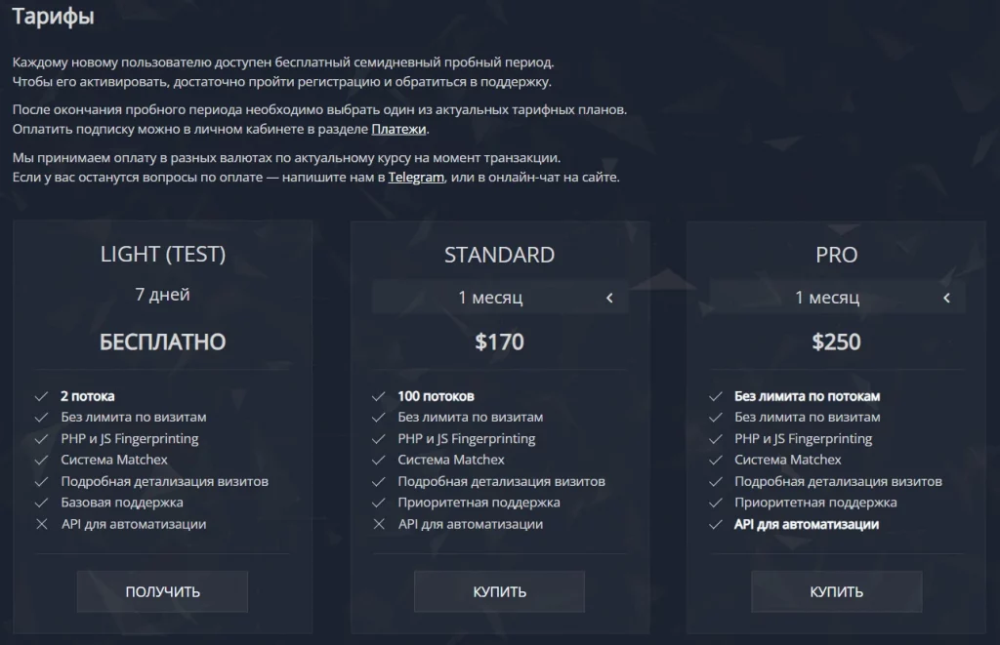Click chevron arrow in STANDARD period selector

click(x=609, y=298)
